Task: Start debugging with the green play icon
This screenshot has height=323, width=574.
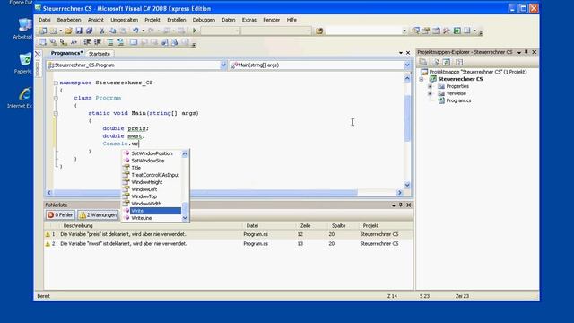Action: point(195,31)
